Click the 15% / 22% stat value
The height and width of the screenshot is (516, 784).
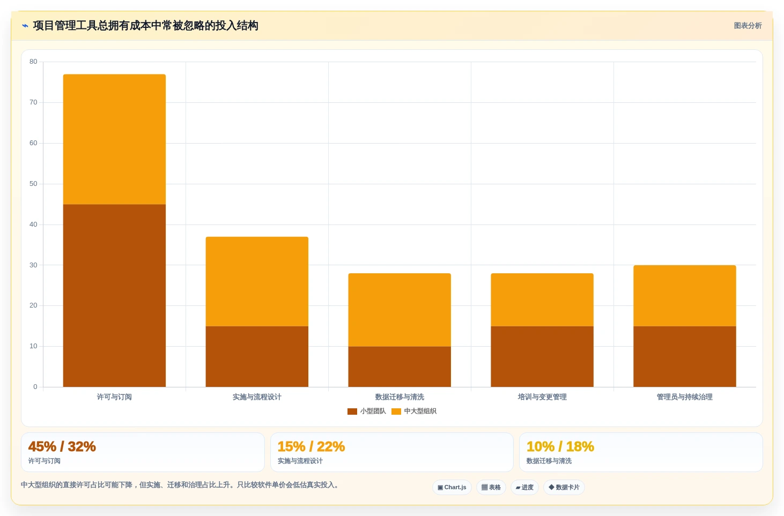pyautogui.click(x=311, y=447)
